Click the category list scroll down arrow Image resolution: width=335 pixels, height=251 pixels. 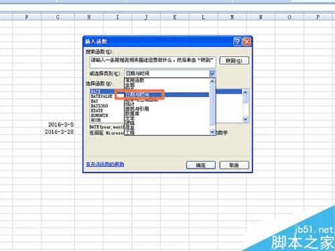click(x=212, y=132)
